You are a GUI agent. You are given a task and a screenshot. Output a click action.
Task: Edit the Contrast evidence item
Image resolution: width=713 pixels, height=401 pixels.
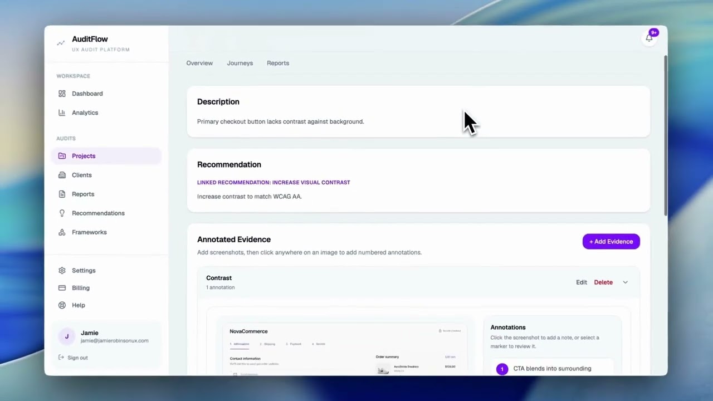582,282
